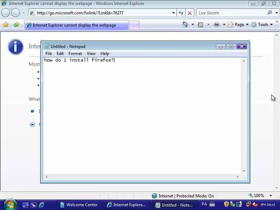Open Notepad's Format menu
280x210 pixels.
click(x=75, y=54)
